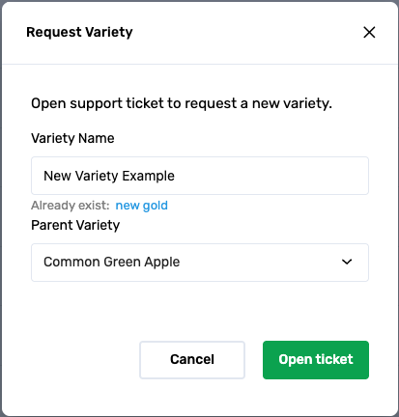Click the Request Variety dialog title
The width and height of the screenshot is (399, 417).
point(79,32)
